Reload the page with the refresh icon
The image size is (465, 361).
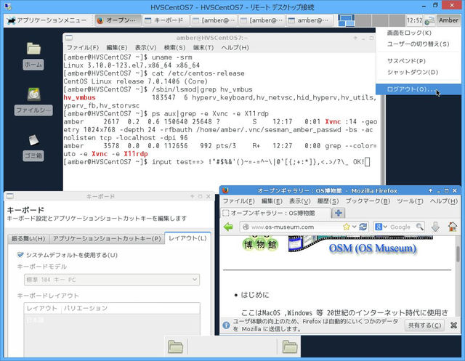tap(363, 227)
